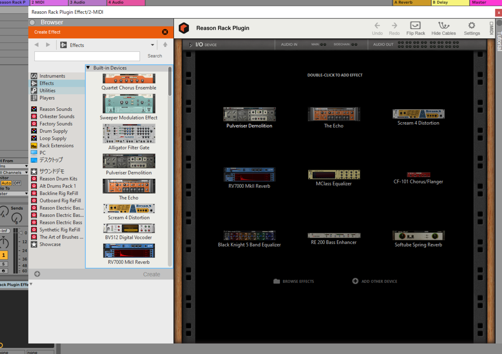Select BV512 Digital Vocoder in list
This screenshot has height=354, width=502.
coord(129,232)
